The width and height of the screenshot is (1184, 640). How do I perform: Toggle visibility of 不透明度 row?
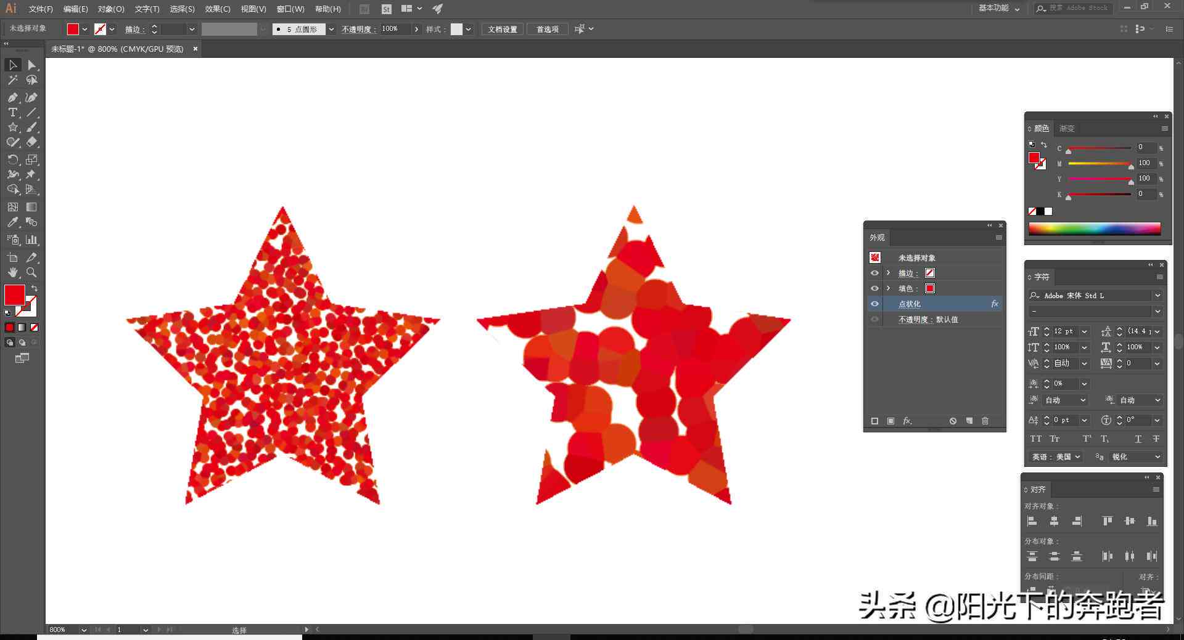(874, 319)
